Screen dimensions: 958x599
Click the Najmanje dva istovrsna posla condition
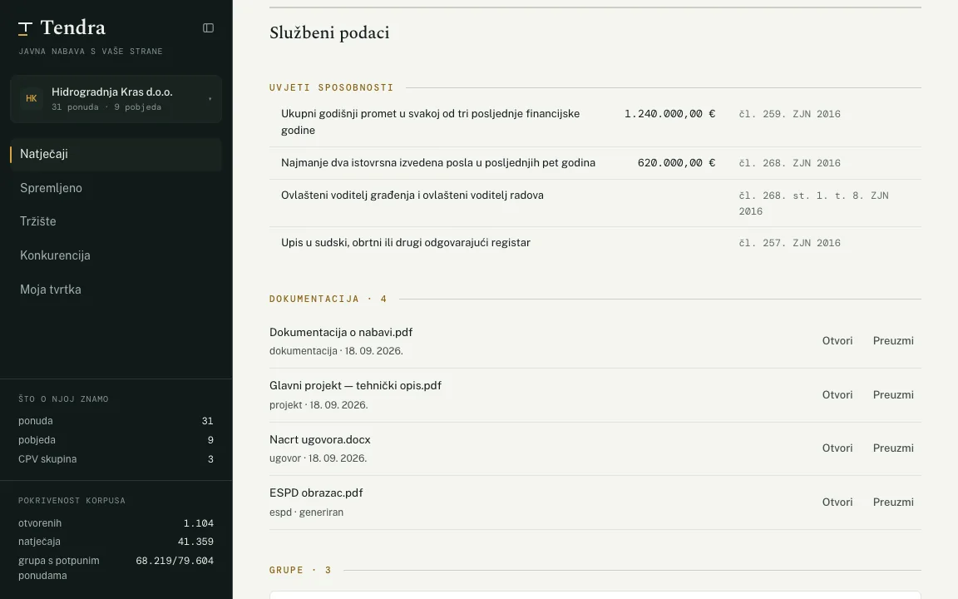coord(595,163)
